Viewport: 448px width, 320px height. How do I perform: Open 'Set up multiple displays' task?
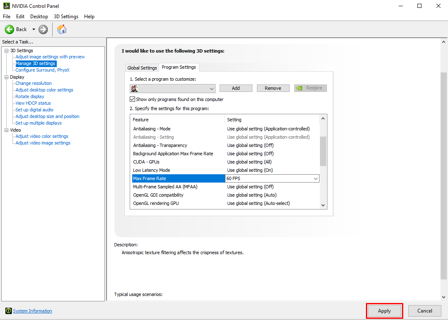[x=39, y=123]
